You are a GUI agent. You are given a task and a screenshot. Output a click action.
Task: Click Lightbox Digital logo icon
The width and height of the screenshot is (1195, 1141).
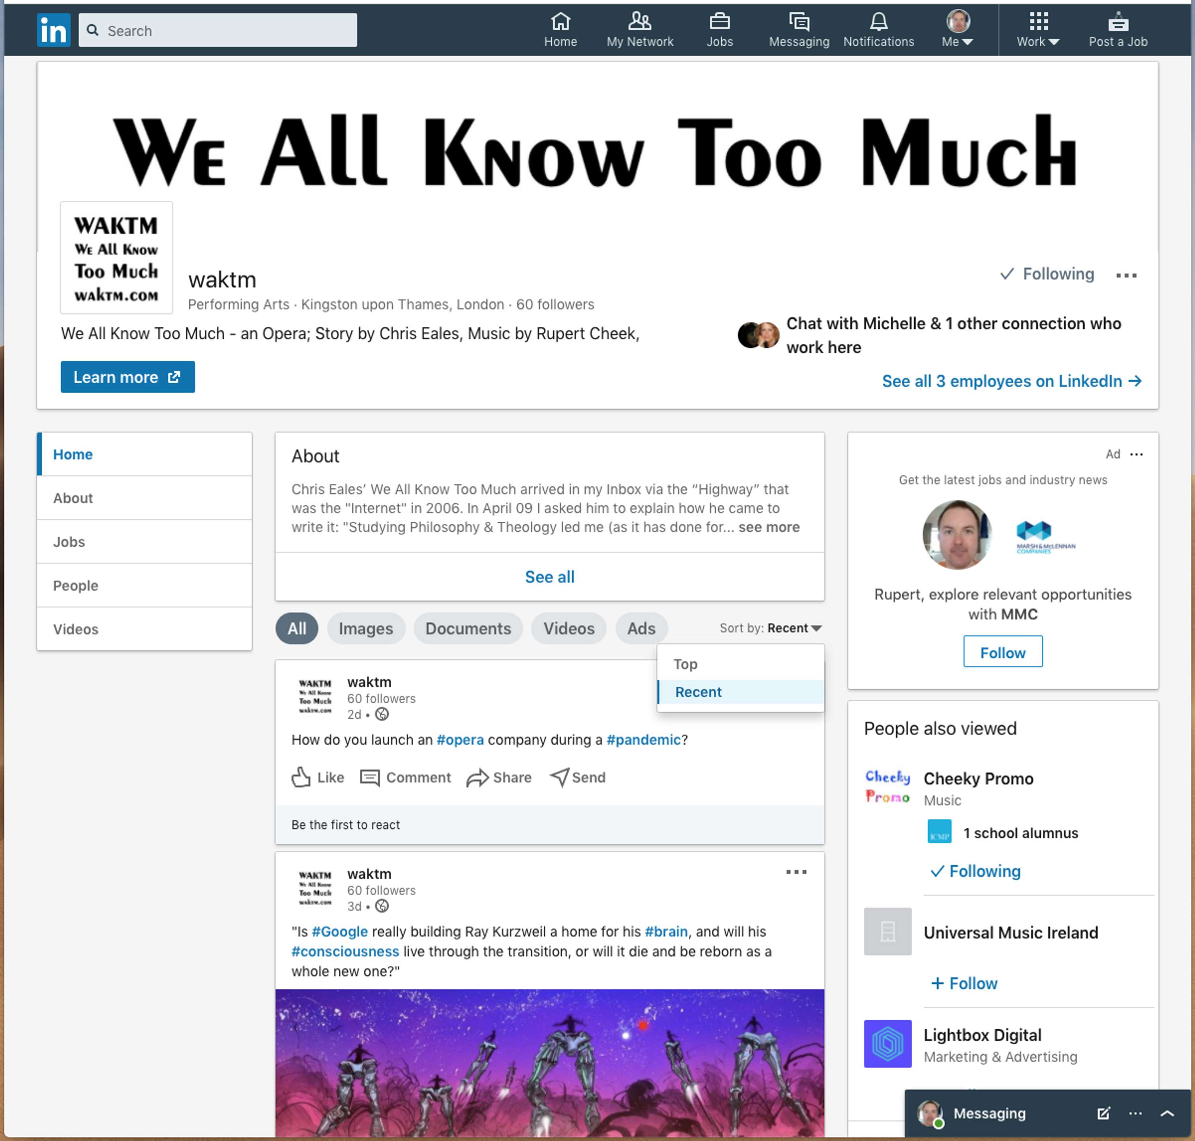click(x=888, y=1044)
